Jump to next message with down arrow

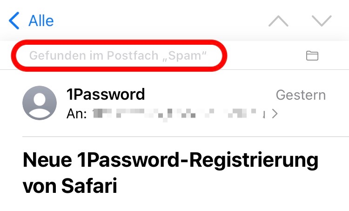click(x=321, y=21)
